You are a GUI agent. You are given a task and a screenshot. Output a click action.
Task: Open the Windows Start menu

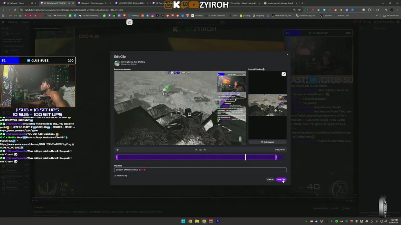[183, 221]
